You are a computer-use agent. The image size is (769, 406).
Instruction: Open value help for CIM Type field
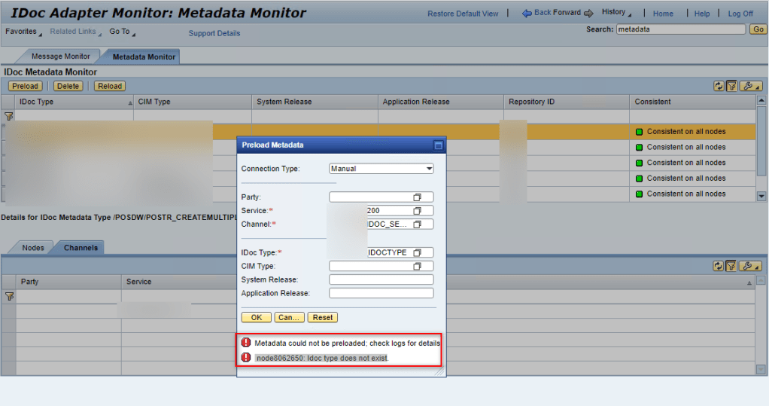point(417,266)
